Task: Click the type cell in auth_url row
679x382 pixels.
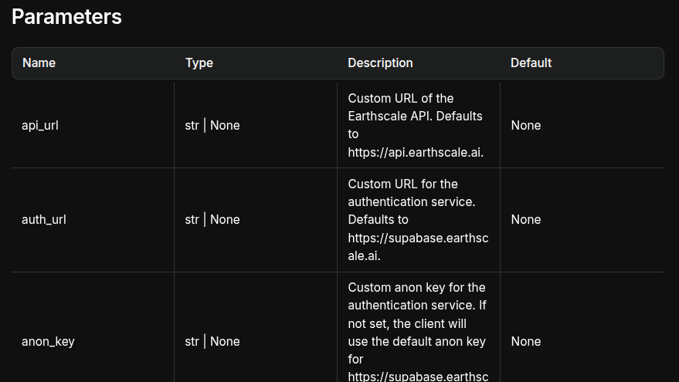Action: coord(212,219)
